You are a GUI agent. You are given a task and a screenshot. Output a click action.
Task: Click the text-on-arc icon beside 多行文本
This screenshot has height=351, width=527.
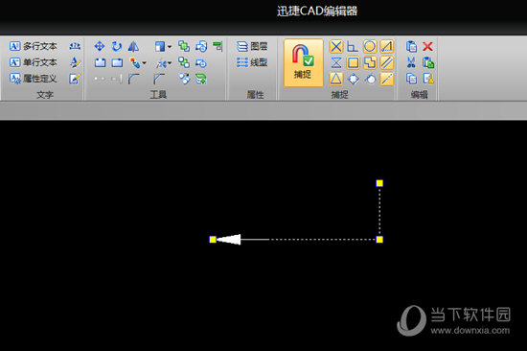pos(75,46)
